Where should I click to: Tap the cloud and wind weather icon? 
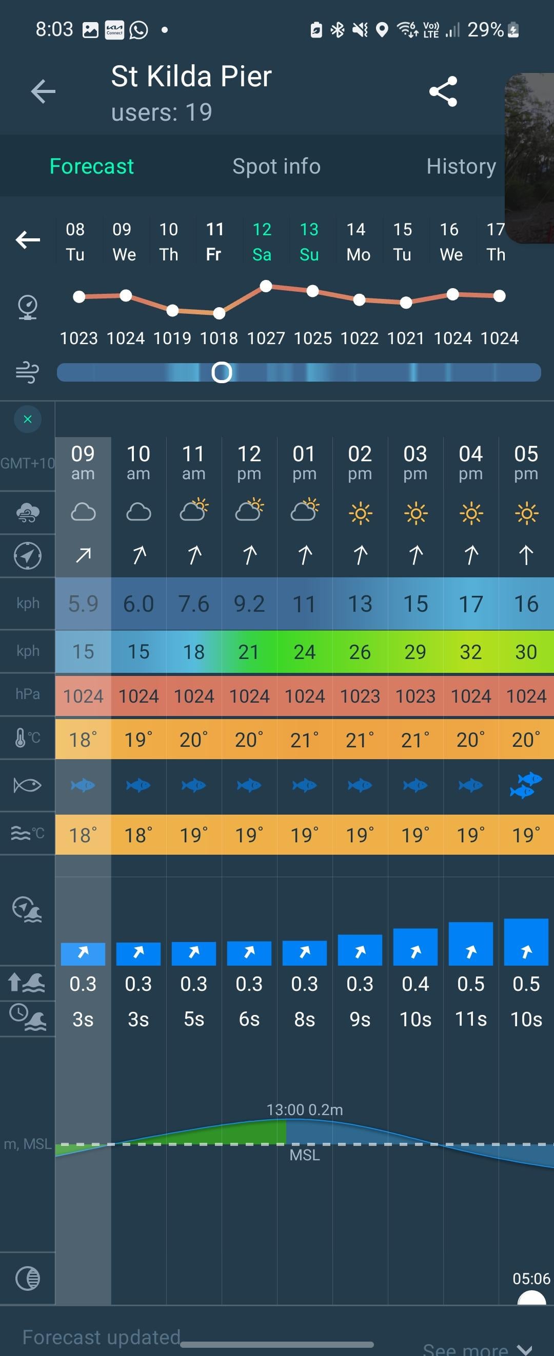click(x=27, y=513)
